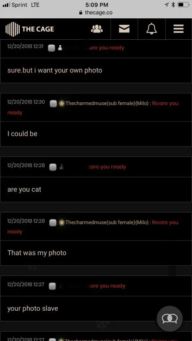The height and width of the screenshot is (341, 192).
Task: Tick checkbox on 12:28 Thecharmedmuse message
Action: [x=53, y=223]
